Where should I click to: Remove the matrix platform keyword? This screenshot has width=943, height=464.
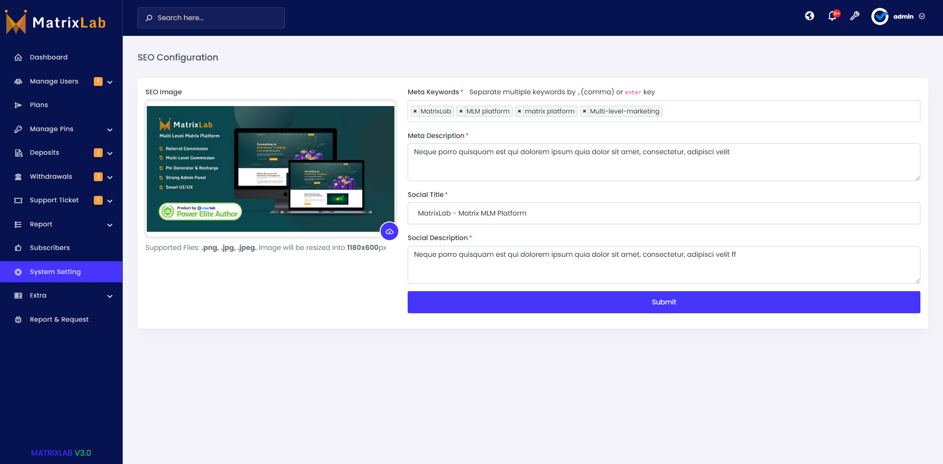[x=519, y=111]
